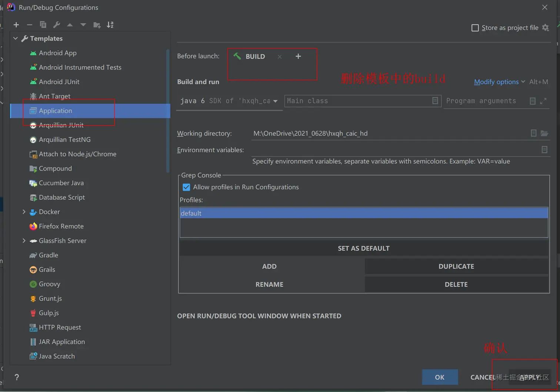
Task: Confirm the dialog with OK
Action: click(440, 377)
